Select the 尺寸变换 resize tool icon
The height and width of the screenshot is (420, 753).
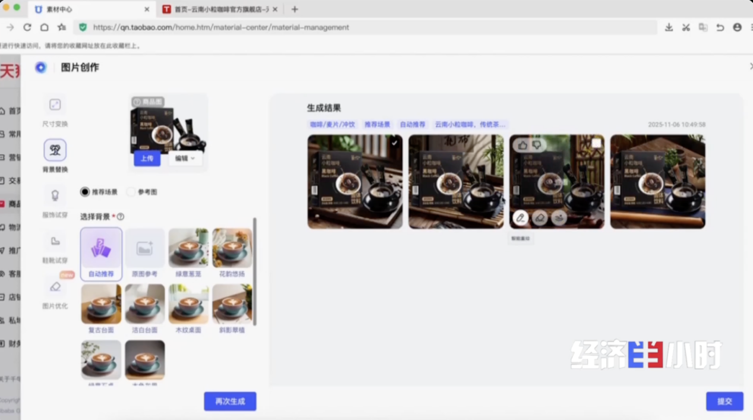(x=55, y=105)
